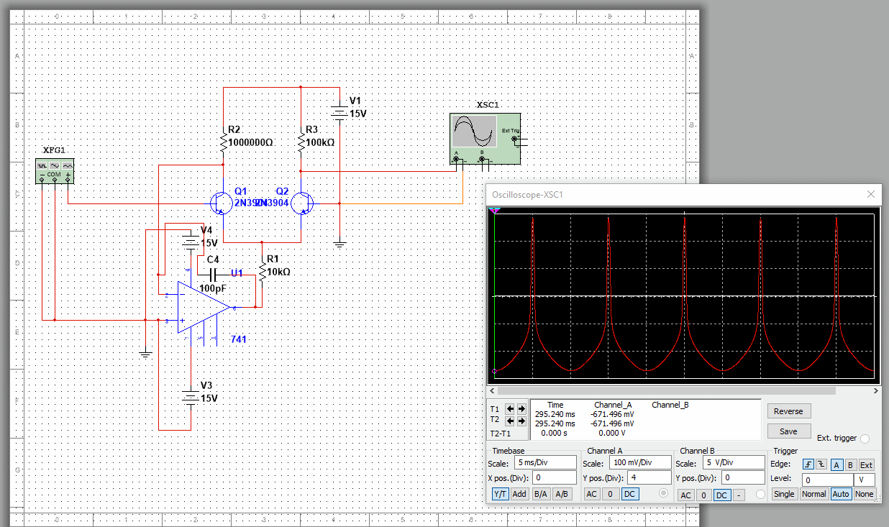Enable Channel B AC coupling
Screen dimensions: 889x527
click(x=685, y=495)
